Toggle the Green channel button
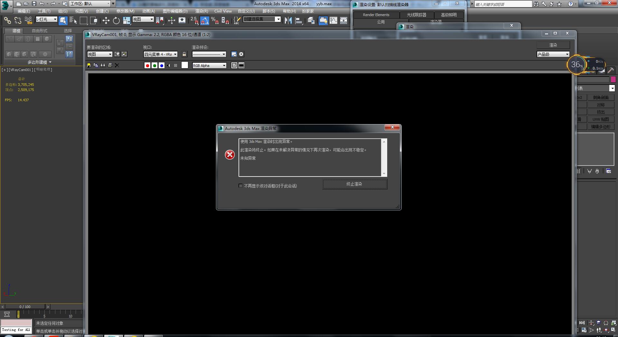Screen dimensions: 618x337 coord(154,66)
